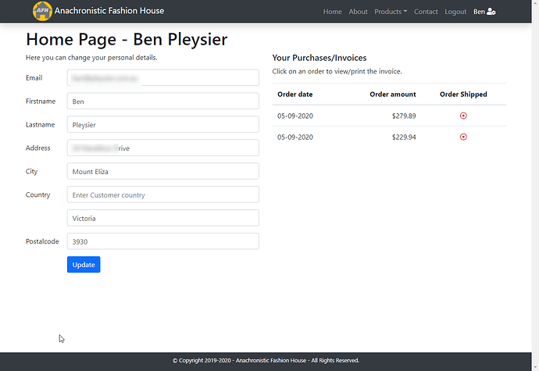Select the City field with Mount Eliza
Screen dimensions: 539x371
point(163,171)
